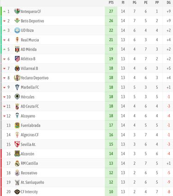Image resolution: width=173 pixels, height=196 pixels.
Task: Click the CF Intercity club logo
Action: (17, 192)
